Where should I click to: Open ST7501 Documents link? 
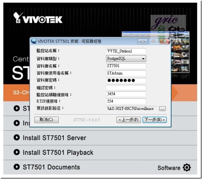(51, 167)
